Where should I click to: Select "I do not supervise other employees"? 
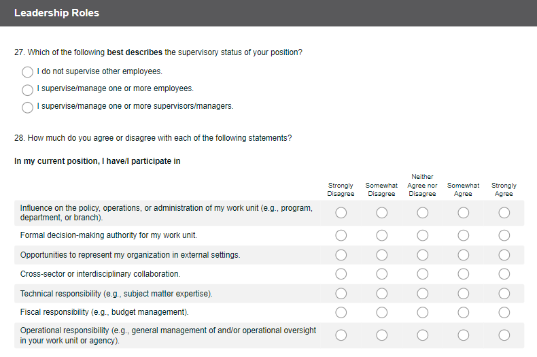pos(28,71)
